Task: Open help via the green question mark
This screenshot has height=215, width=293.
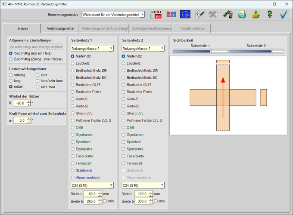Action: [270, 15]
